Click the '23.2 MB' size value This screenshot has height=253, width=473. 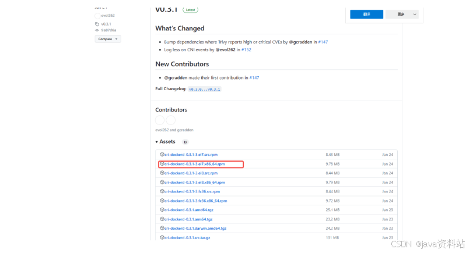332,219
